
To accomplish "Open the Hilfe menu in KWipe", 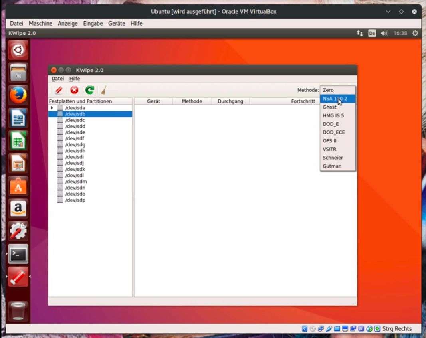I will click(75, 79).
